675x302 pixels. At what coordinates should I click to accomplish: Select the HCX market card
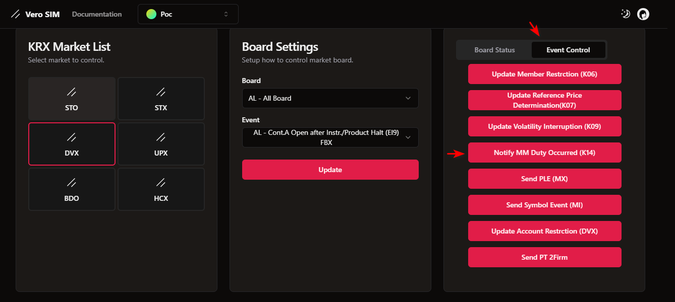point(161,189)
